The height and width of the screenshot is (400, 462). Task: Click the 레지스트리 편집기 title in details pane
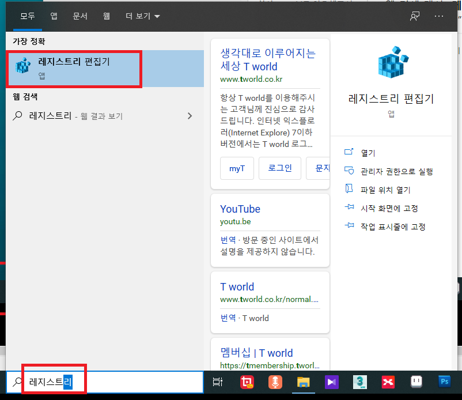391,99
